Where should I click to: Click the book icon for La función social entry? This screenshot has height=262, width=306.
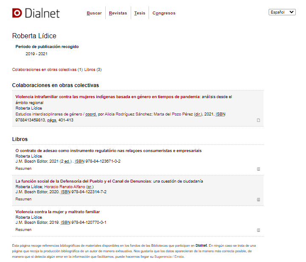258,200
